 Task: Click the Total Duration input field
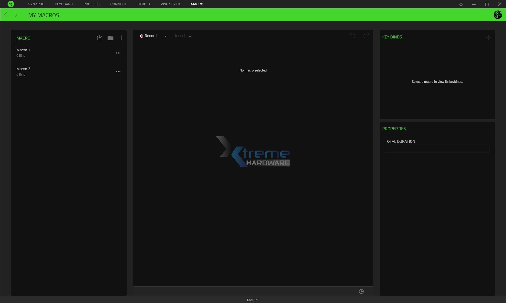437,149
